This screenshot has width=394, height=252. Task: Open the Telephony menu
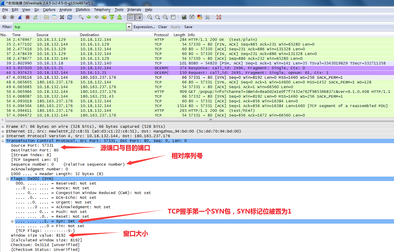click(102, 10)
